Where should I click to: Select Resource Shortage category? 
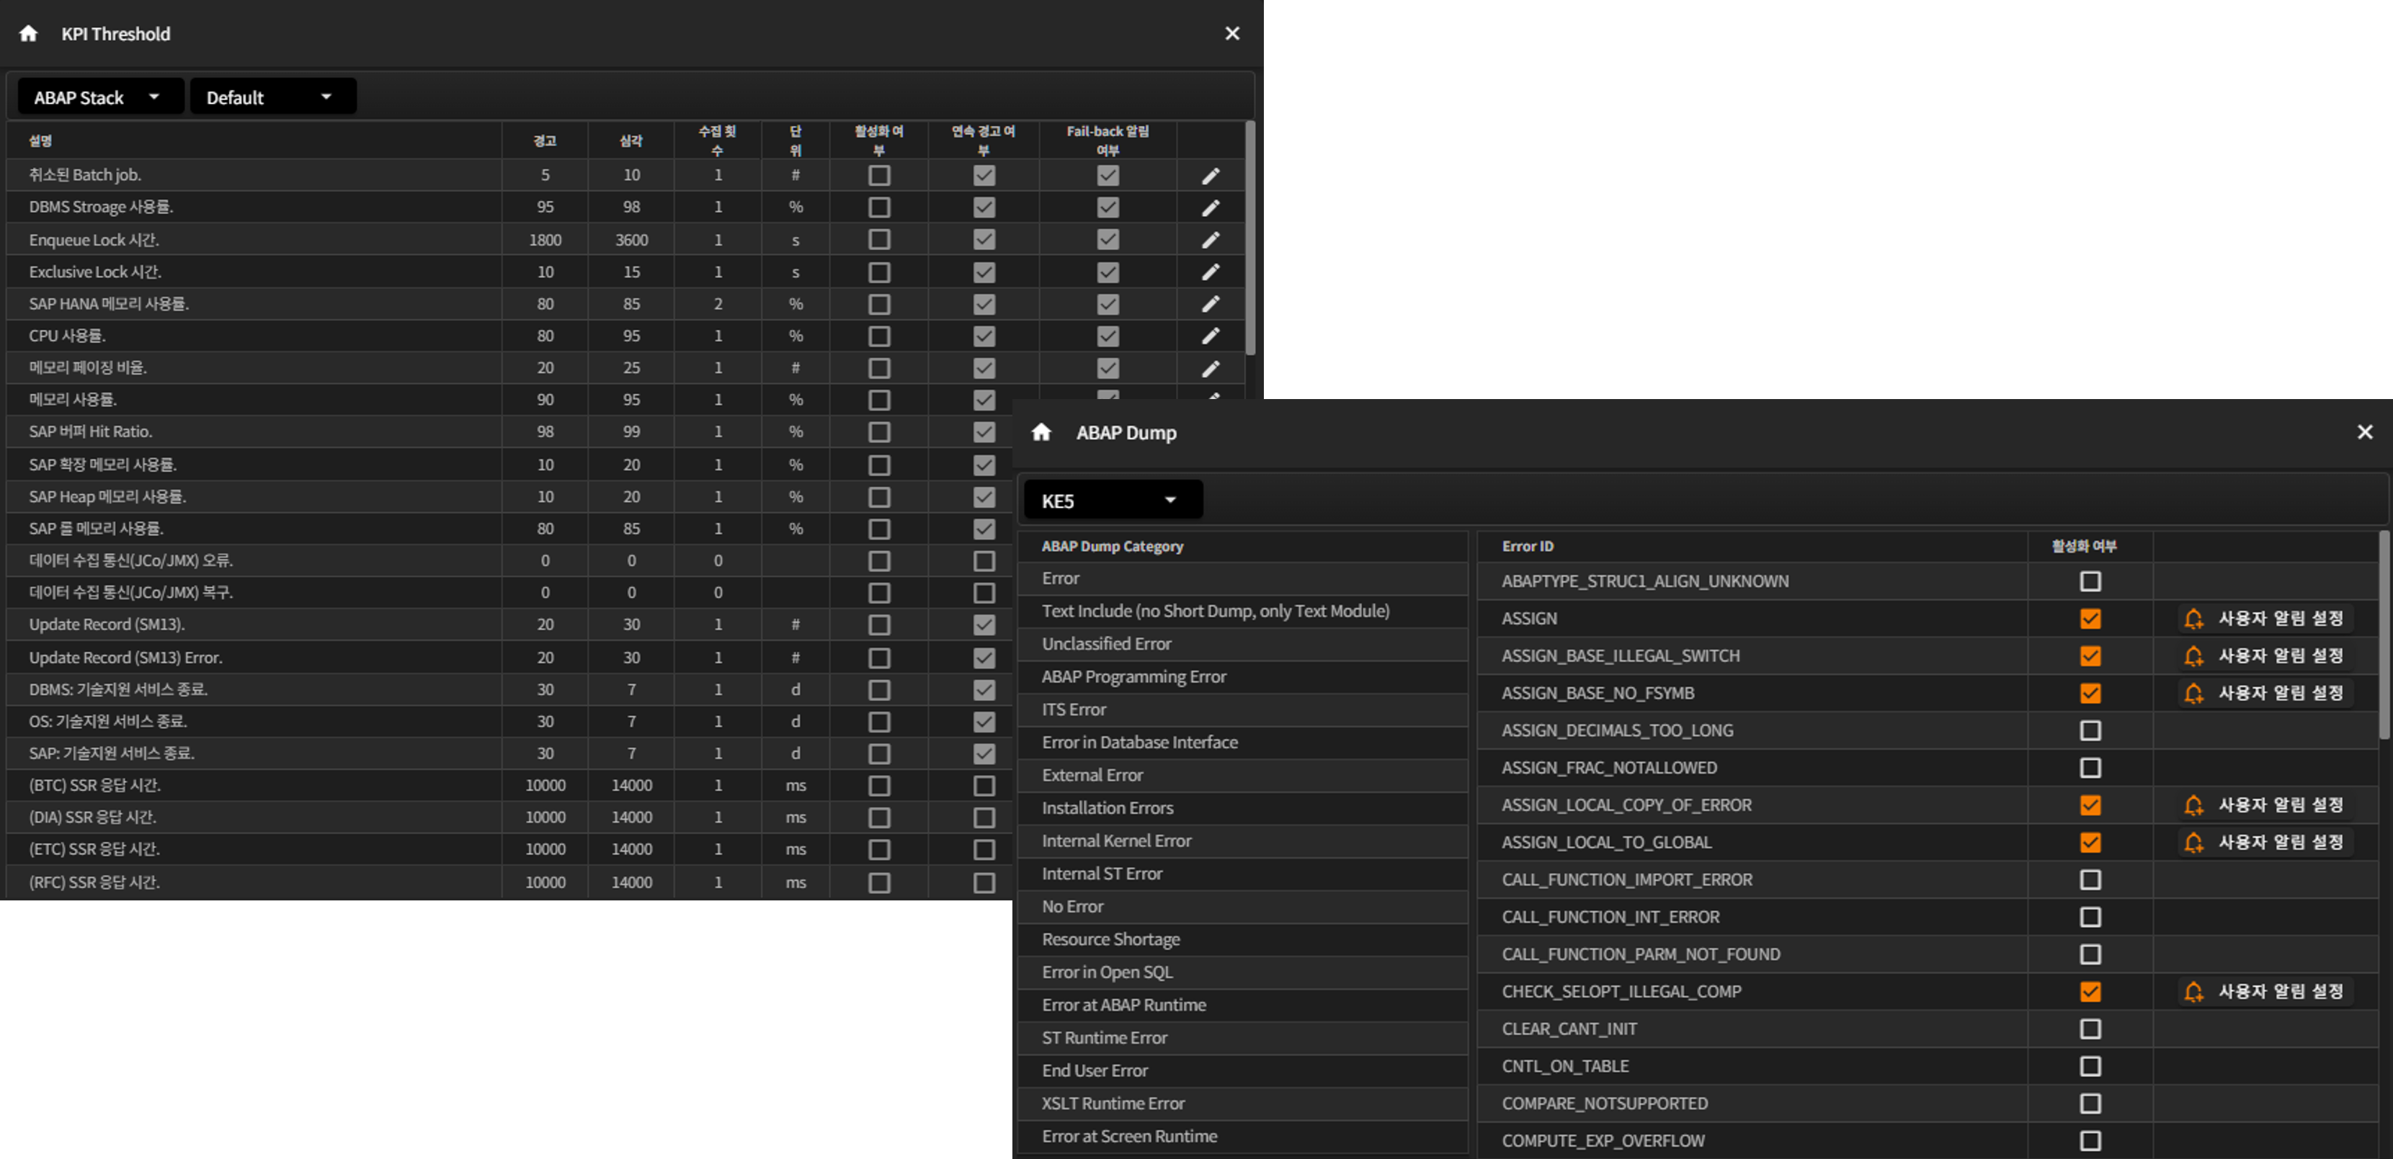click(x=1242, y=939)
